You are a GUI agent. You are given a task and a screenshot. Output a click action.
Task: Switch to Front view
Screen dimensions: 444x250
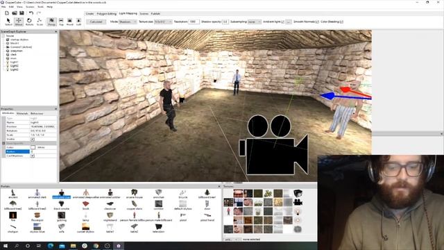pos(69,22)
